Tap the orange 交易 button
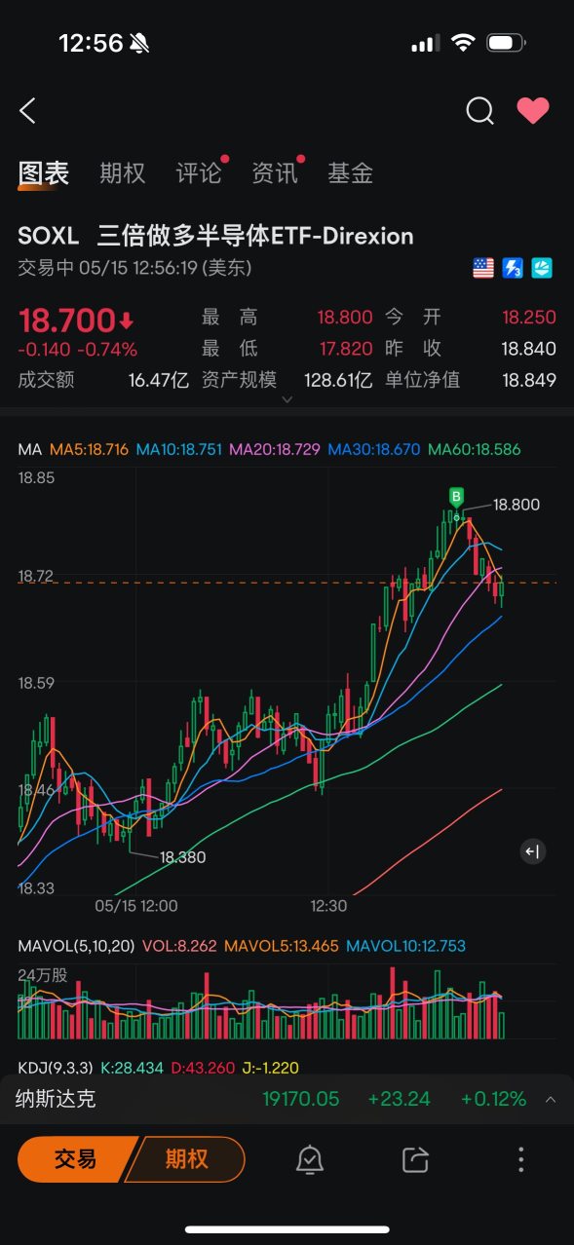This screenshot has height=1245, width=574. (76, 1159)
